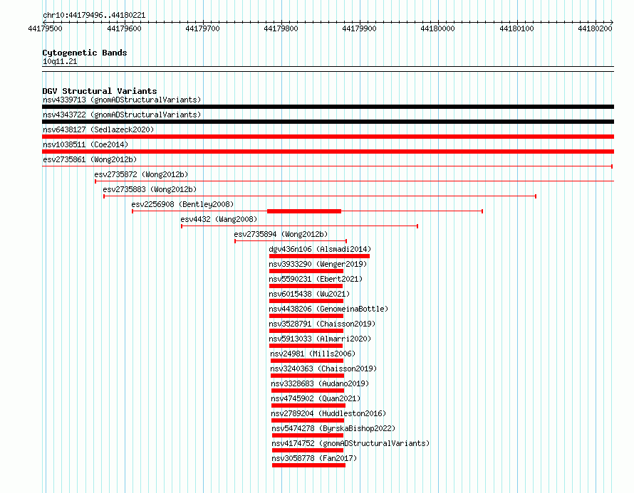Click the DGV Structural Variants track title

(x=100, y=91)
